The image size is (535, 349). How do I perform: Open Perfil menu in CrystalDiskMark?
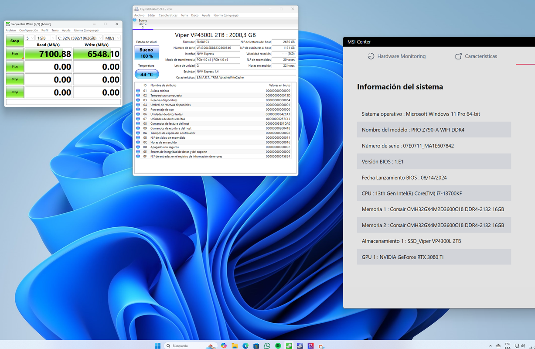coord(45,30)
